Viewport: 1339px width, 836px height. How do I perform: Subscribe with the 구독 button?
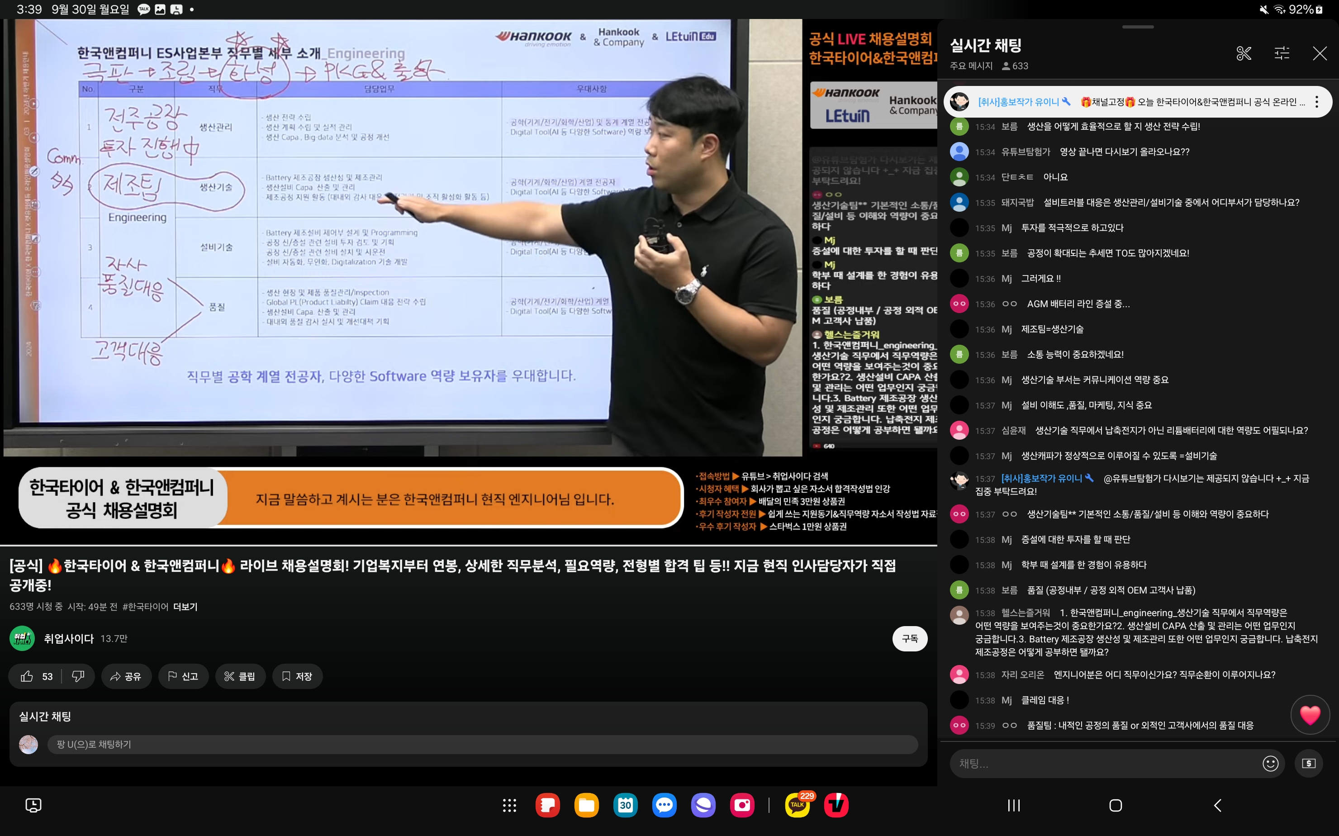tap(909, 639)
